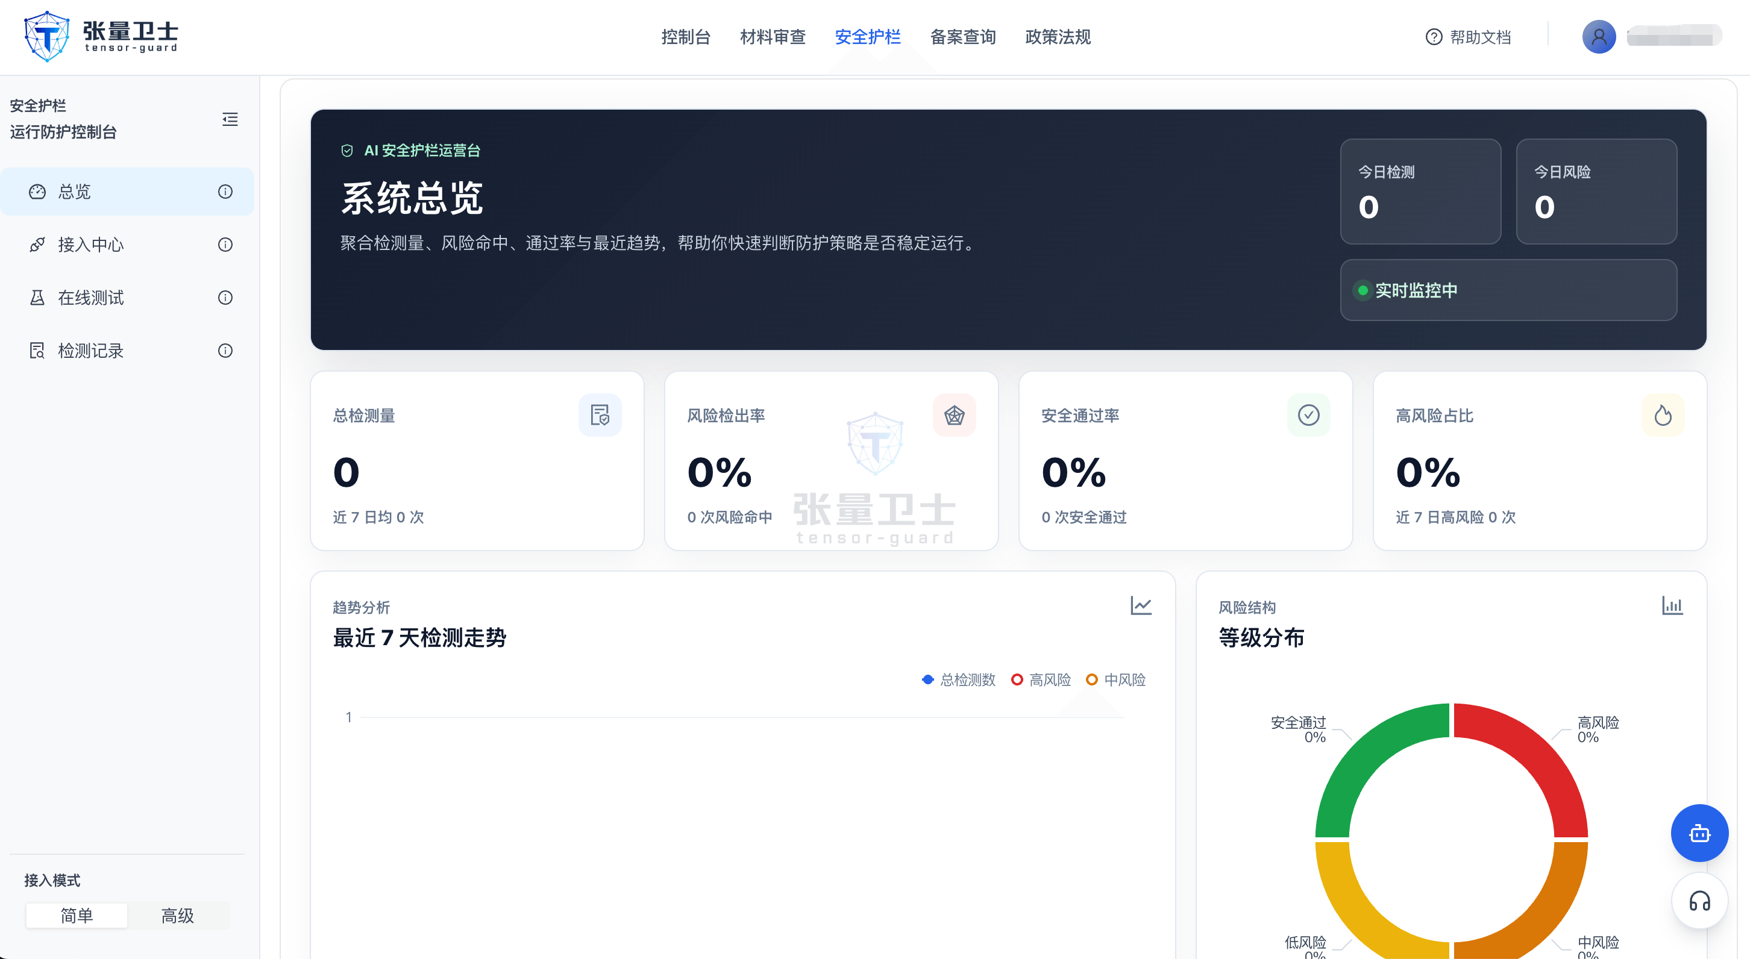1750x959 pixels.
Task: Open 接入中心 in the sidebar
Action: [x=127, y=245]
